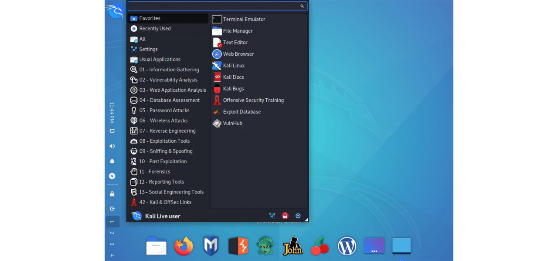The width and height of the screenshot is (558, 261).
Task: Launch Text Editor from the menu
Action: point(259,43)
